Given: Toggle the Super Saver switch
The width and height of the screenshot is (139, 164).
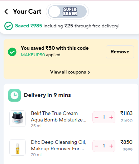Looking at the screenshot, I should coord(67,12).
